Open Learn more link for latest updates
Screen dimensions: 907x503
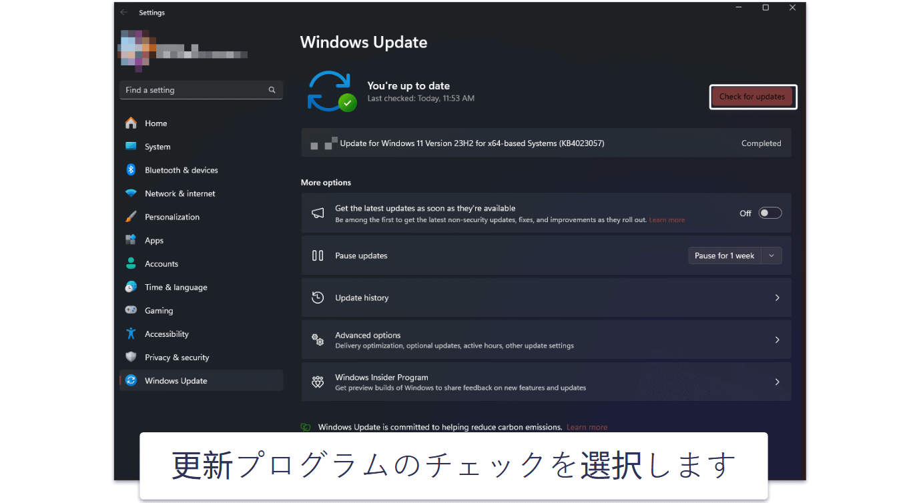667,220
